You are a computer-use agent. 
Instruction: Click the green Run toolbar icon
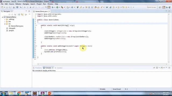[57, 7]
